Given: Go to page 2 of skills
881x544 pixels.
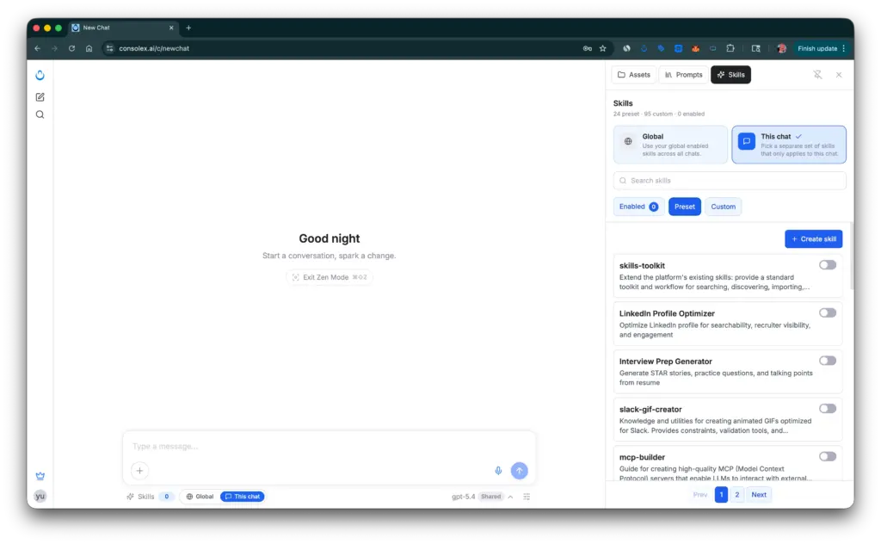Looking at the screenshot, I should point(737,495).
